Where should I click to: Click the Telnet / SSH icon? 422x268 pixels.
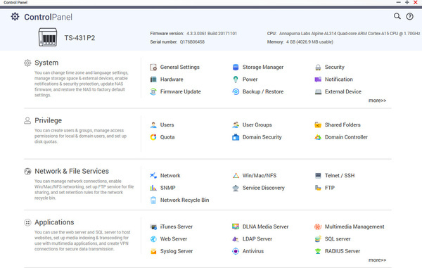click(x=318, y=176)
